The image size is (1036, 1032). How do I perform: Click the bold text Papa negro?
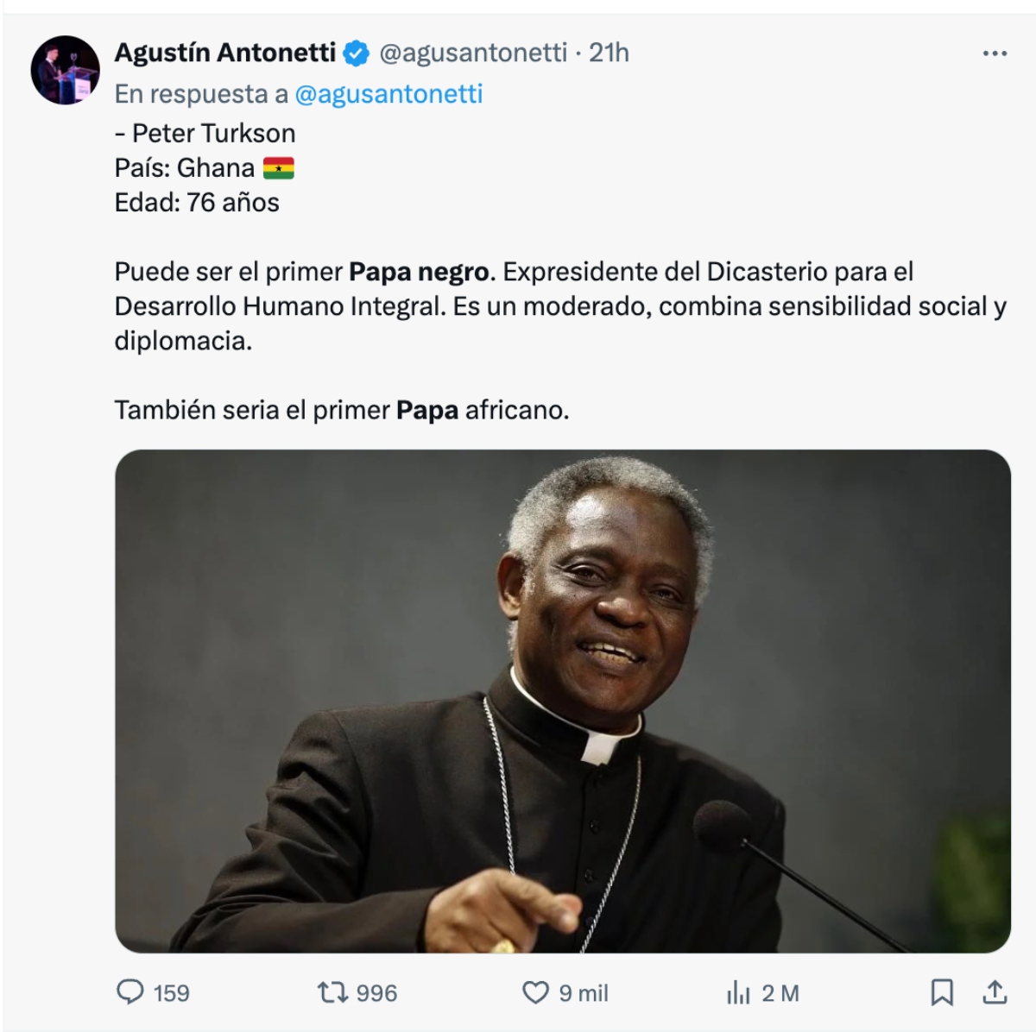(419, 272)
